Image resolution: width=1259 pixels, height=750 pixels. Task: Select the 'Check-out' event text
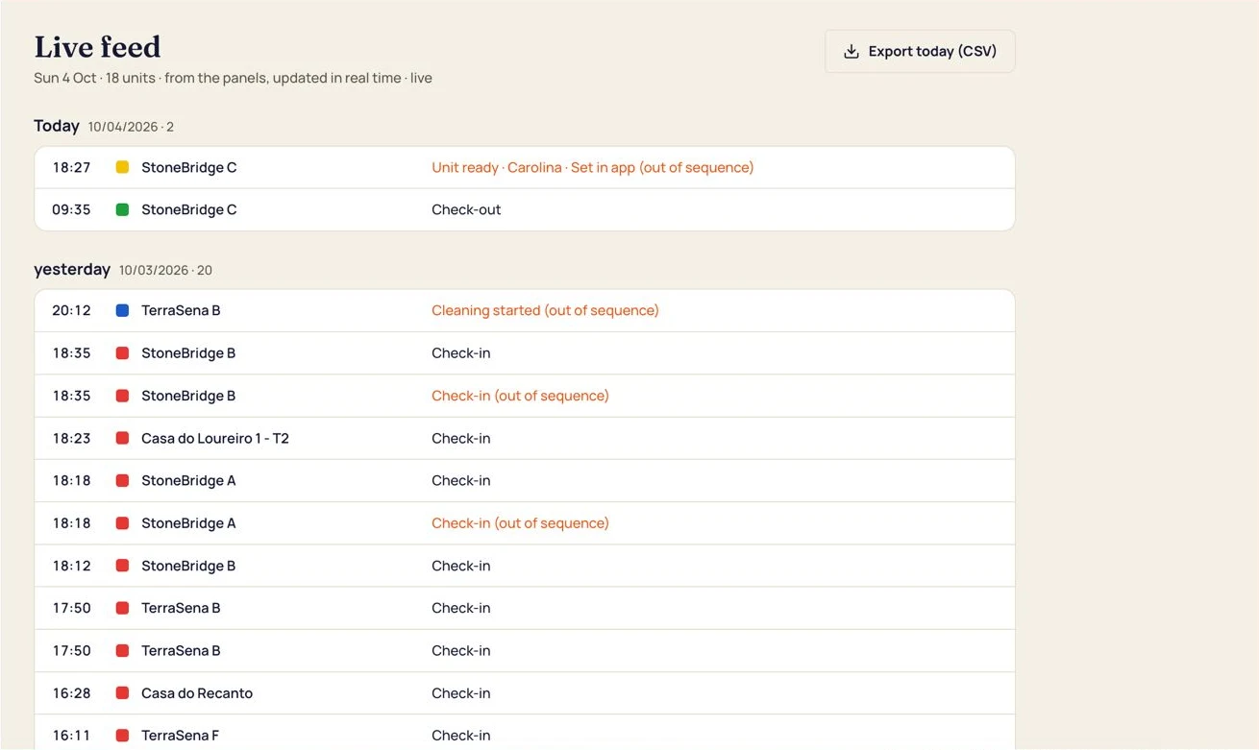(x=466, y=209)
